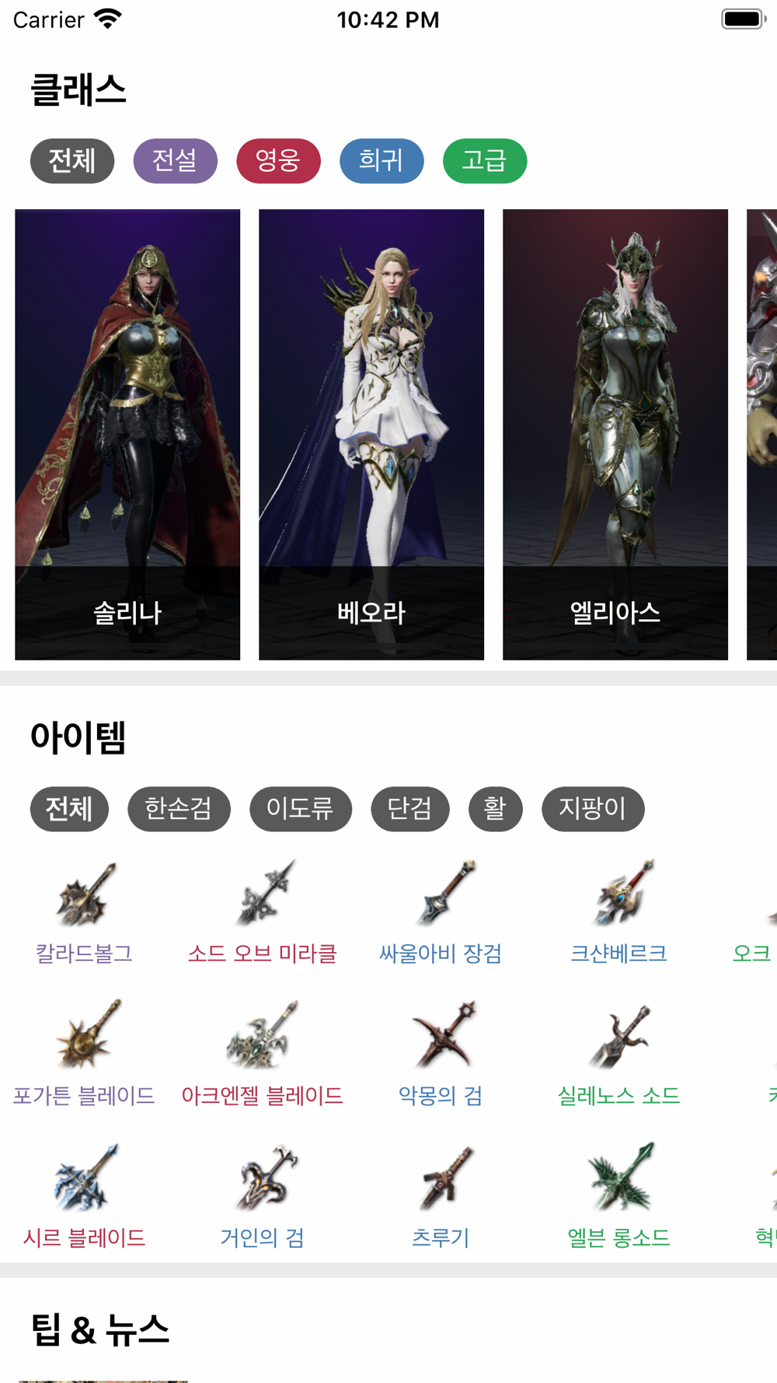
Task: Show 희귀 grade classes
Action: point(382,161)
